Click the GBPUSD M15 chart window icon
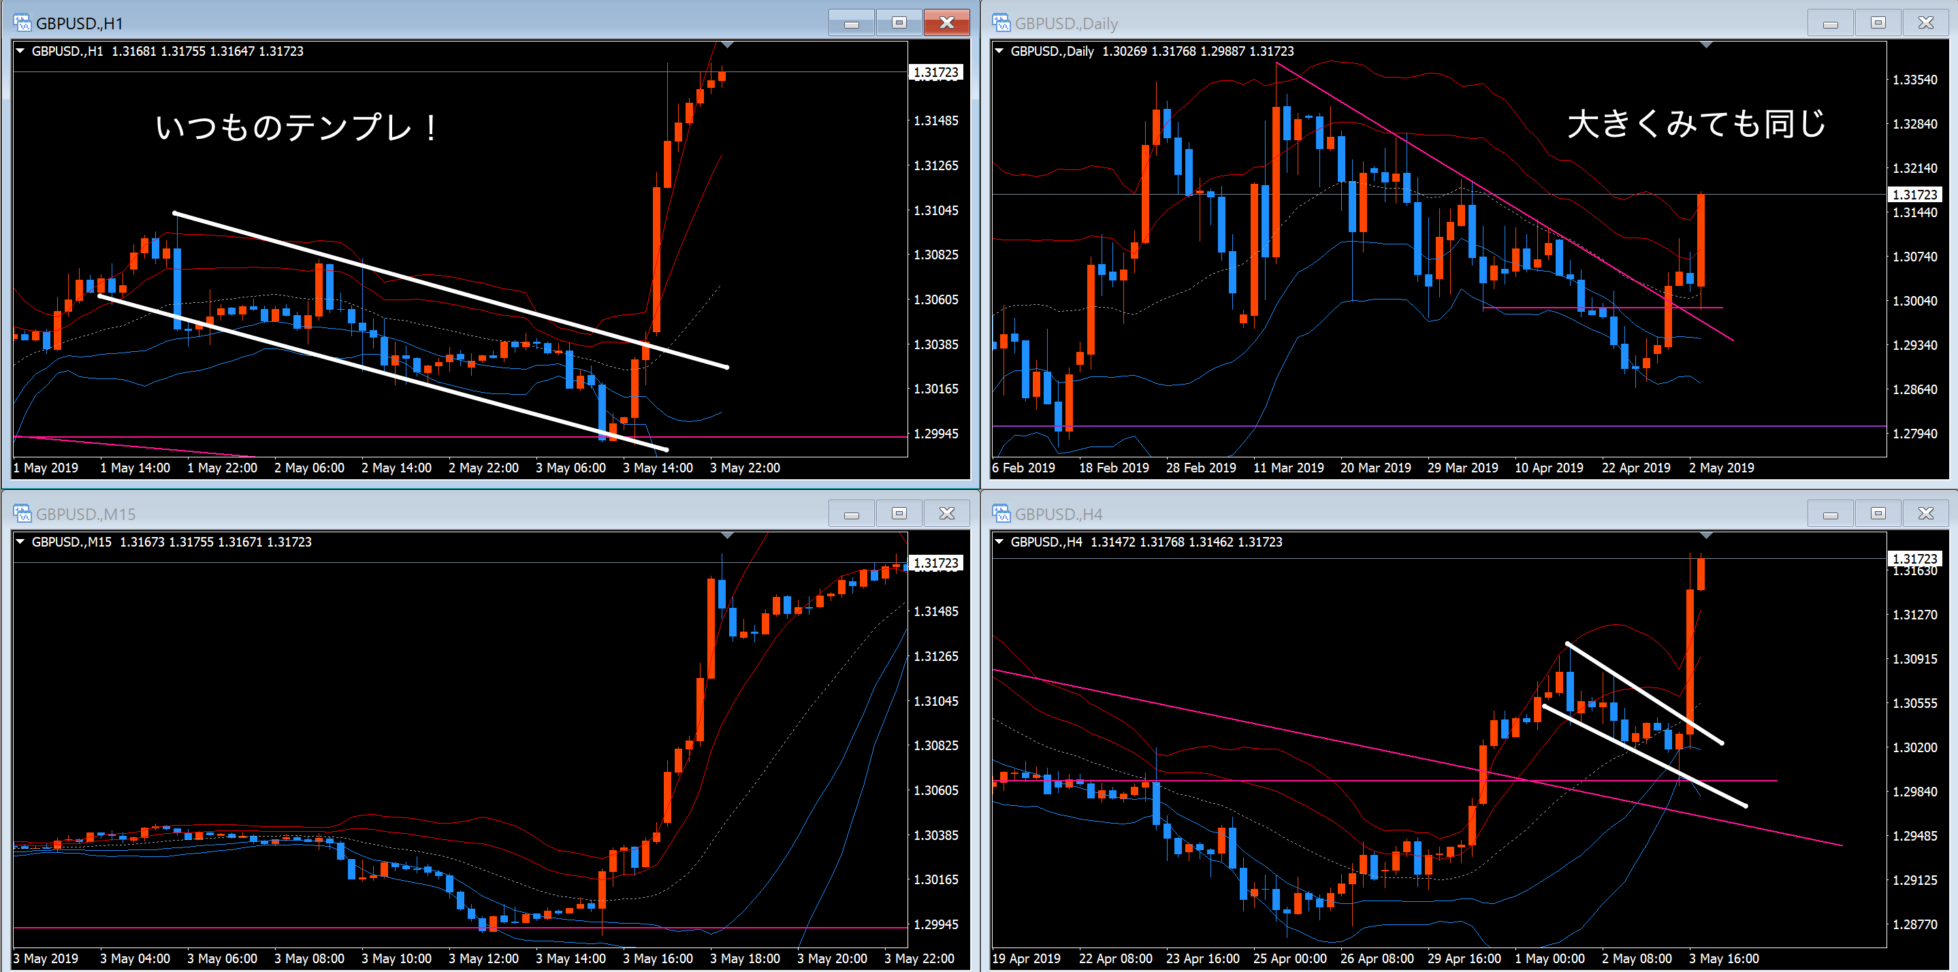1958x972 pixels. [x=21, y=514]
